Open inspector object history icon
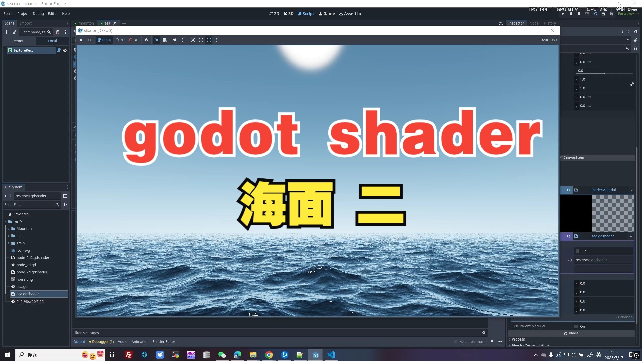The image size is (642, 361). coord(636,32)
